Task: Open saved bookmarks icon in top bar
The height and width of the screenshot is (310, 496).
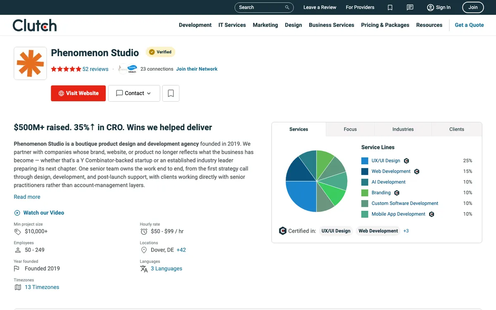Action: [390, 7]
